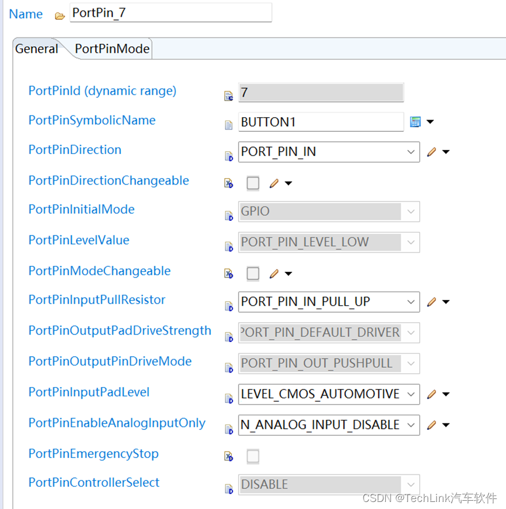Click the document icon before BUTTON1 field
Screen dimensions: 506x509
[x=229, y=125]
